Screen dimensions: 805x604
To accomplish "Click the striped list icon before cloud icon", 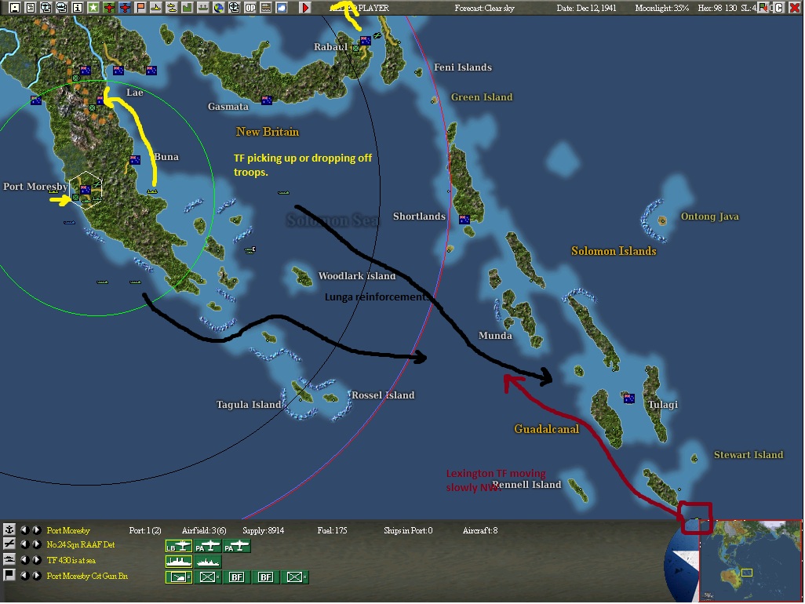I will pyautogui.click(x=265, y=8).
